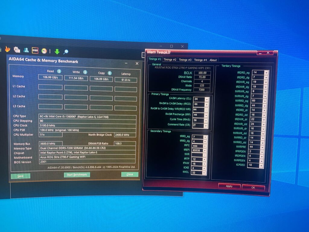
Task: Click the info icon next to Read
Action: (59, 71)
